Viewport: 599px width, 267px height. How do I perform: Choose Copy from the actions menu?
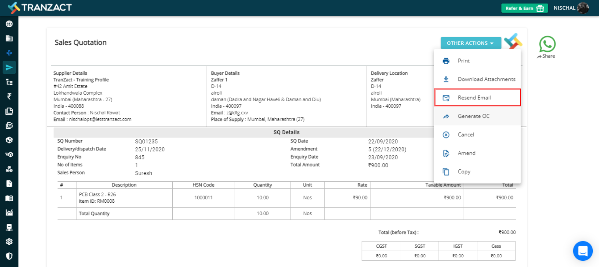477,171
